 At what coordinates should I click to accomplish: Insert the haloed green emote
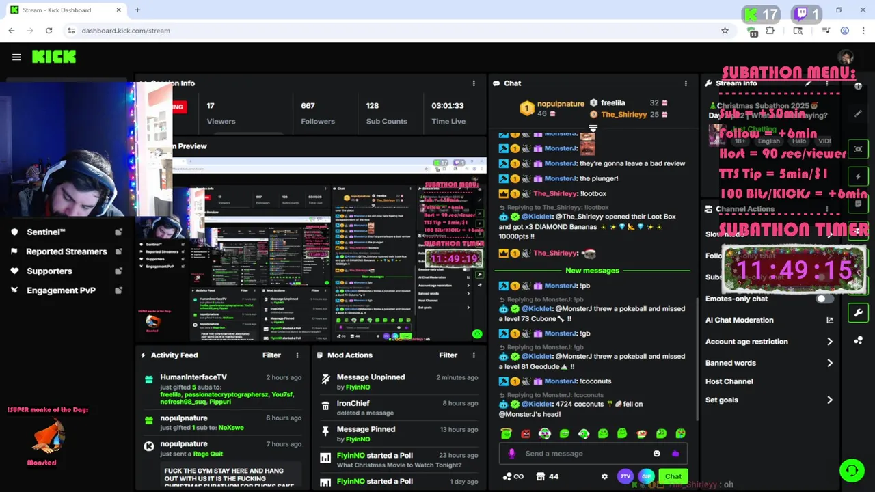[506, 433]
